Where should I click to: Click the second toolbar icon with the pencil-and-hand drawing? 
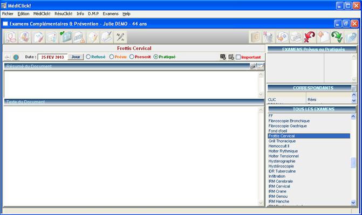click(25, 37)
